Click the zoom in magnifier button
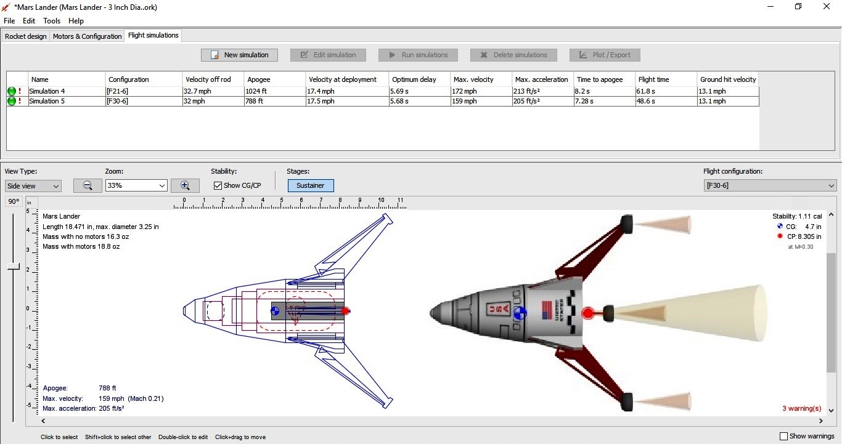This screenshot has height=444, width=842. [x=185, y=185]
